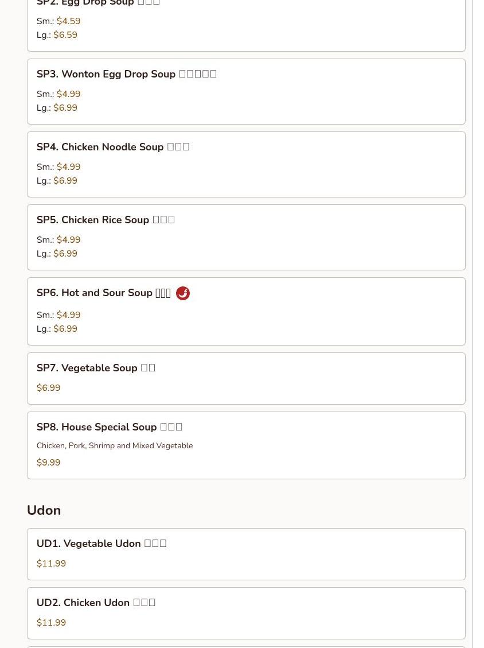Pick the small $4.59 Egg Drop Soup price
This screenshot has width=484, height=648.
(x=68, y=21)
